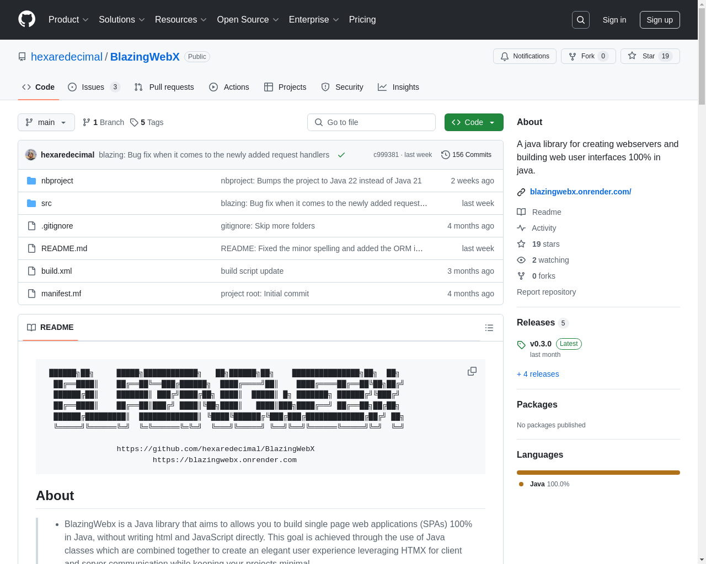This screenshot has width=706, height=564.
Task: View green commit status checkmark
Action: click(341, 155)
